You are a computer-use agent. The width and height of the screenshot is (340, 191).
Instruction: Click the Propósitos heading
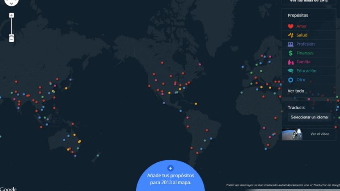tap(298, 16)
